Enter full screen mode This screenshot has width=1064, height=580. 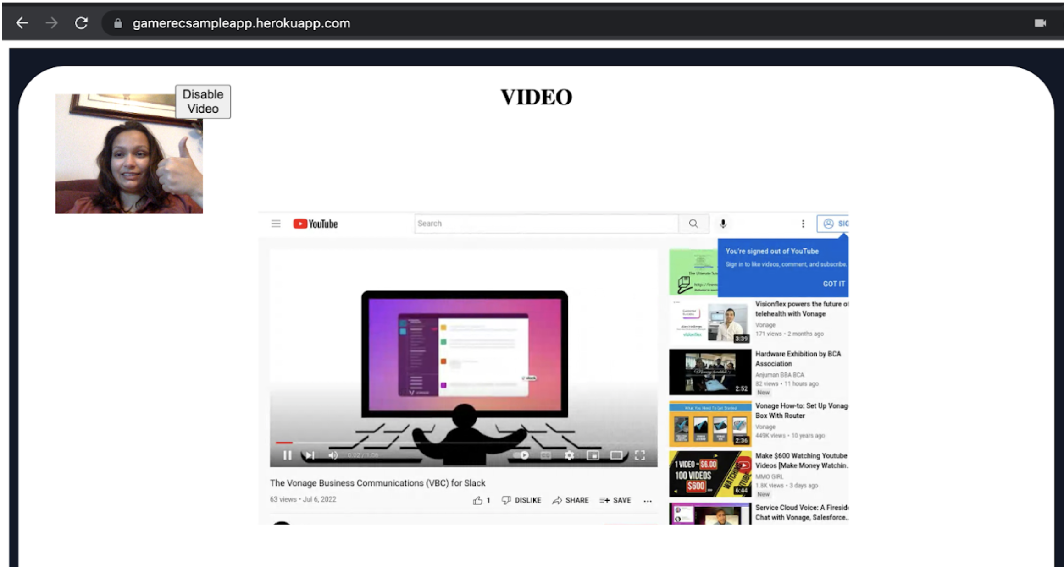coord(640,455)
